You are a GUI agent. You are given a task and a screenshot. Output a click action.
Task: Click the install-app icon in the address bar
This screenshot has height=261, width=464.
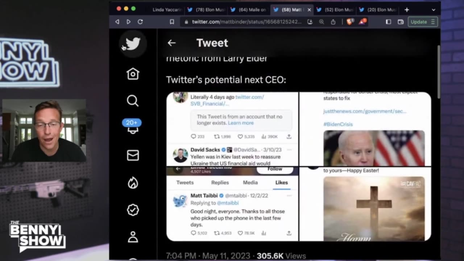[310, 22]
